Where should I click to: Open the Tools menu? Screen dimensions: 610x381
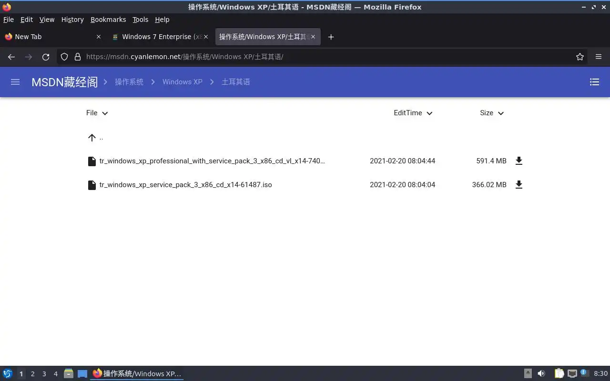pos(141,20)
